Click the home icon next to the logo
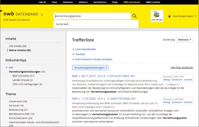Viewport: 199px width, 127px height. [42, 15]
